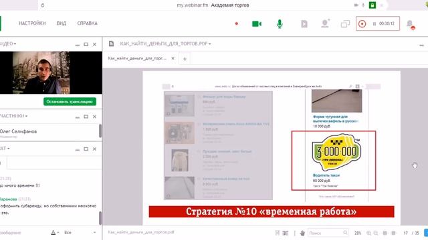The height and width of the screenshot is (240, 428).
Task: Zoom in on the document
Action: tap(368, 233)
